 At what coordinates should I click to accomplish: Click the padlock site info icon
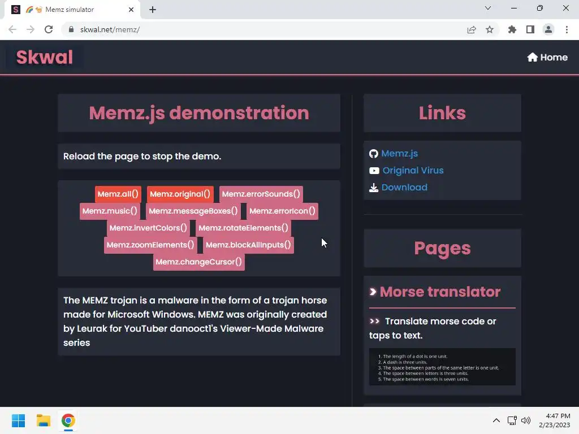pyautogui.click(x=71, y=29)
